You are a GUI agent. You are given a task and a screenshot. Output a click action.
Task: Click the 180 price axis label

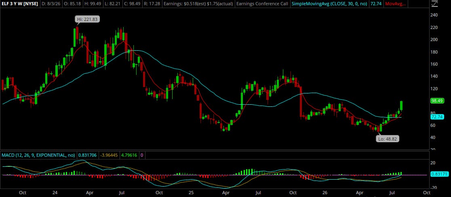pos(434,52)
